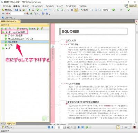Select the 拡大 zoom-in tool

pos(84,10)
